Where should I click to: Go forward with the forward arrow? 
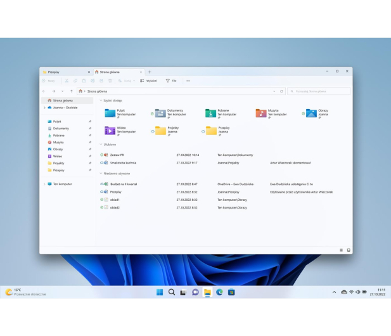coord(54,91)
